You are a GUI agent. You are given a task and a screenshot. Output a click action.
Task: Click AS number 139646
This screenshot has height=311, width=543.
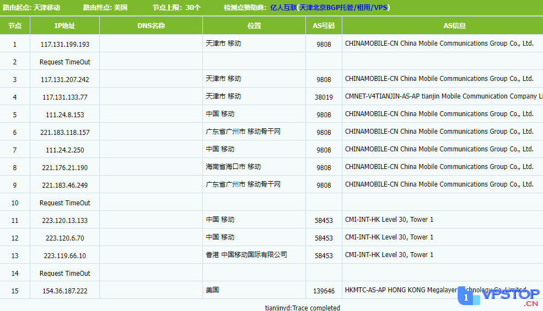tap(324, 291)
